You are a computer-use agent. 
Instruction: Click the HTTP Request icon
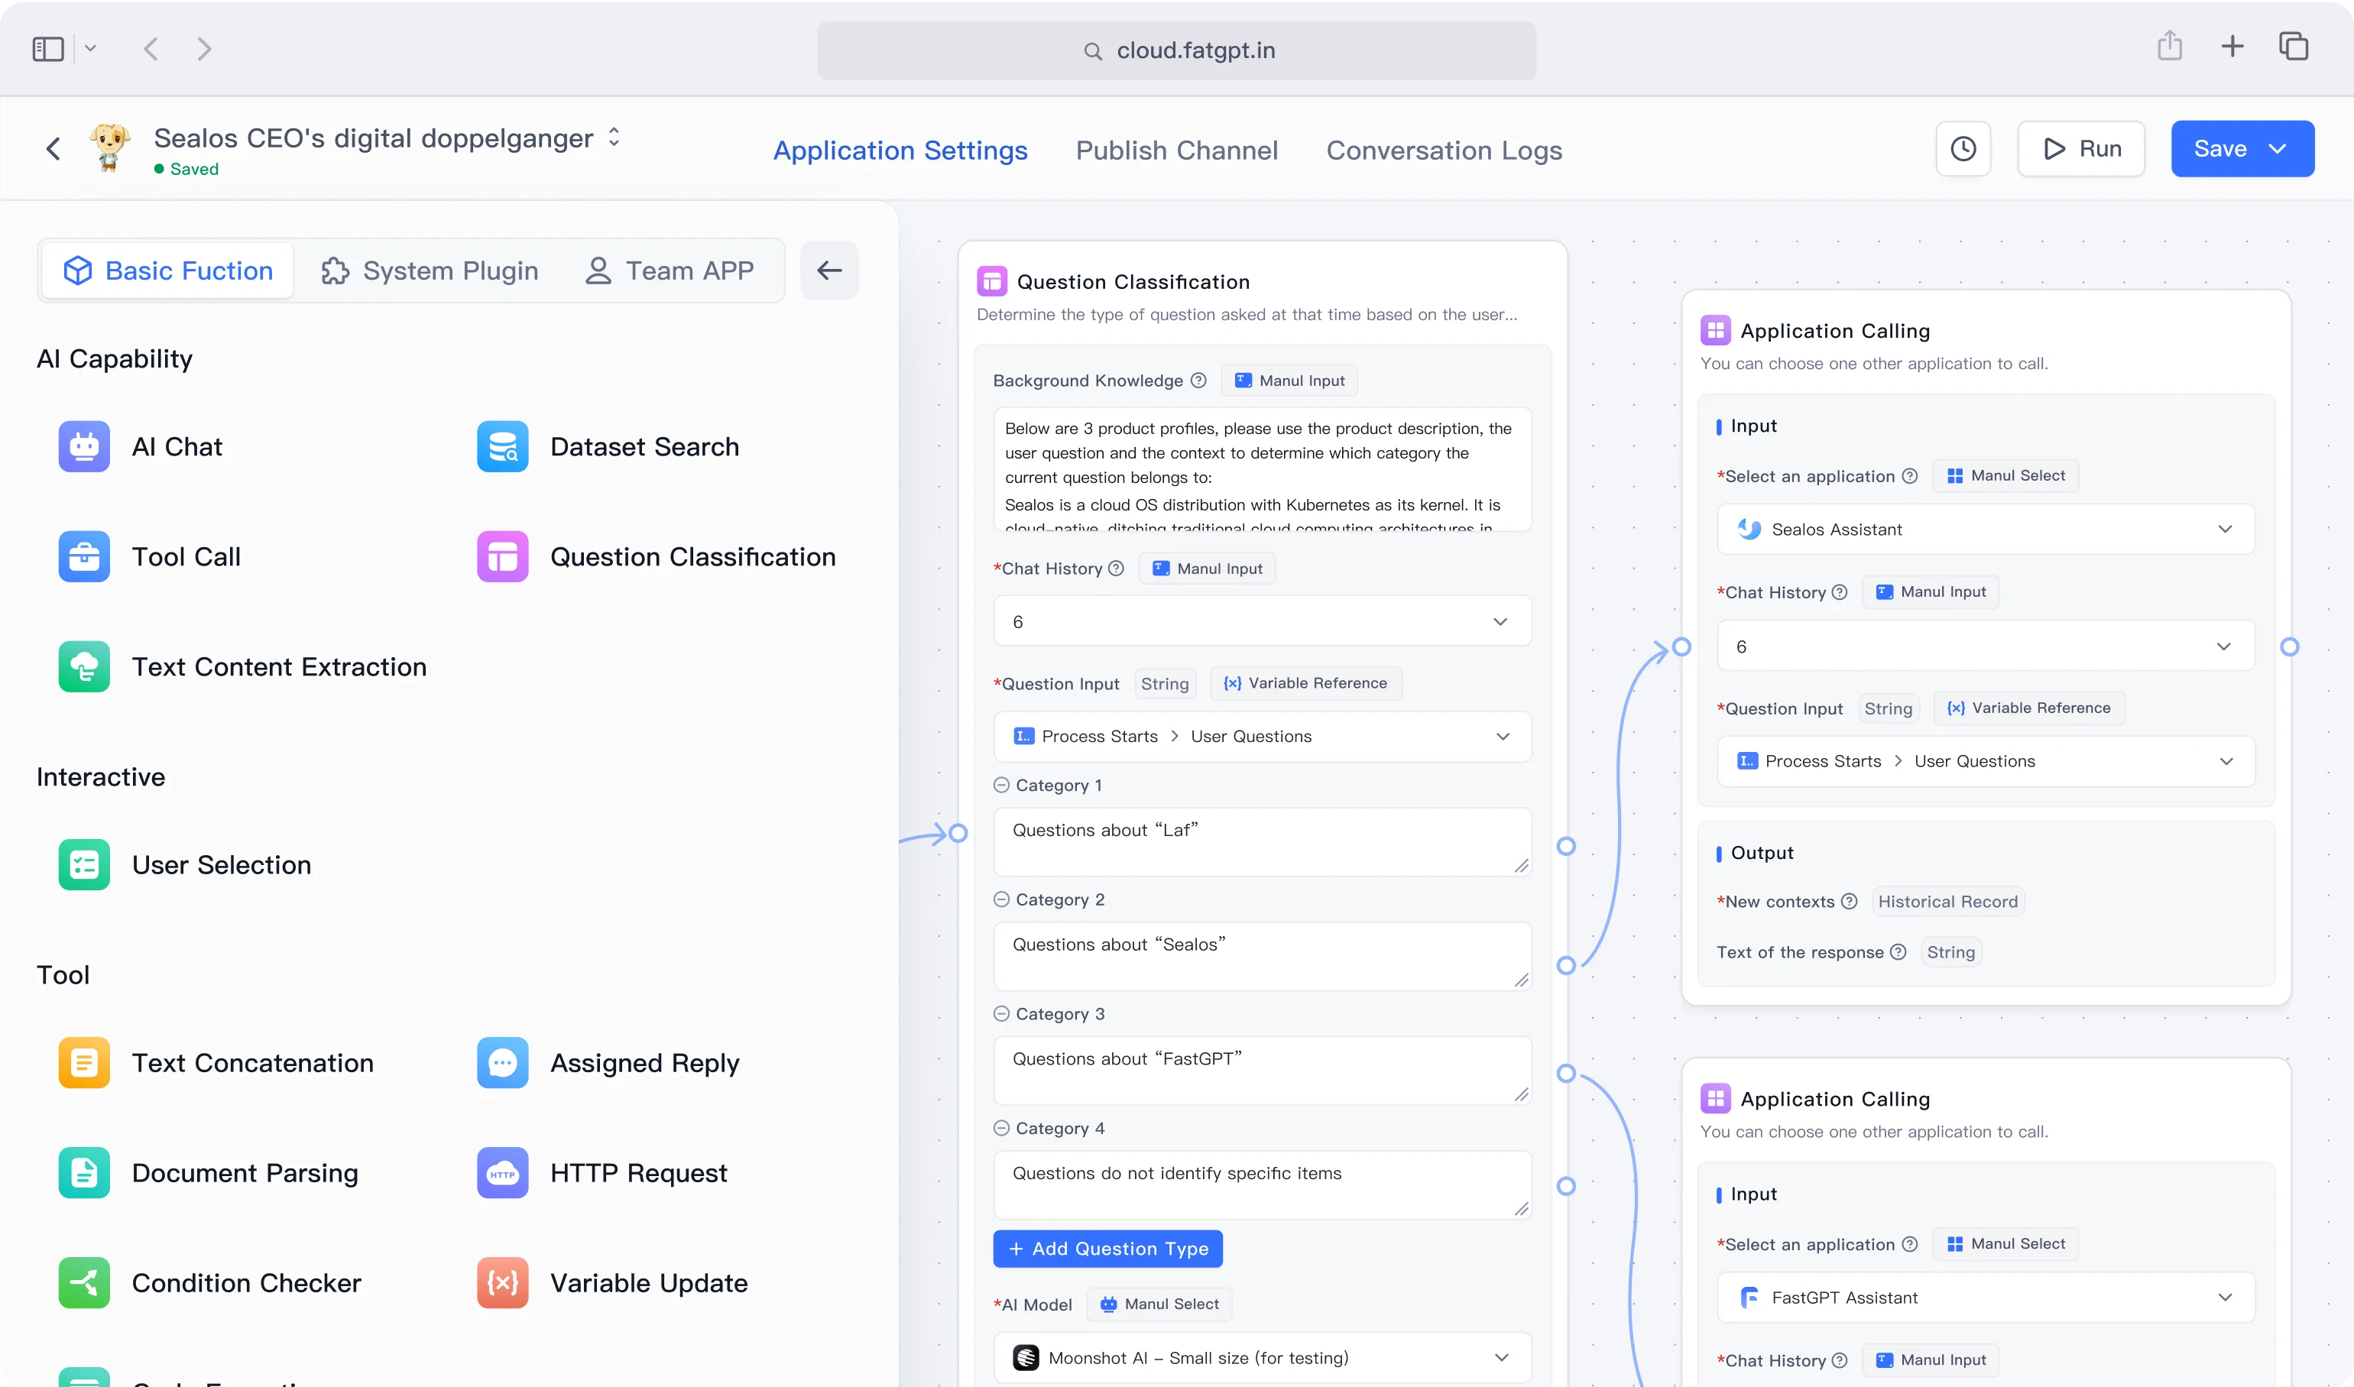(502, 1173)
